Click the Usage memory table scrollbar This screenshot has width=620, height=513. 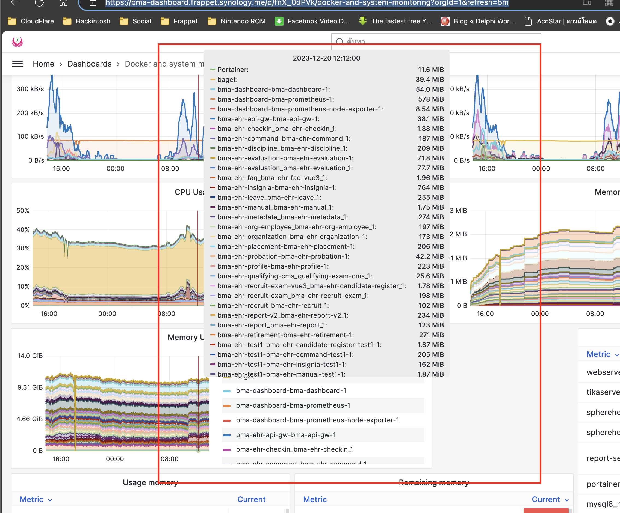[x=287, y=510]
